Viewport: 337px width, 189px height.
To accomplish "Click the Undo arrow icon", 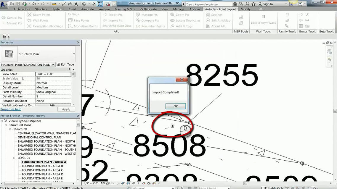I will [33, 4].
